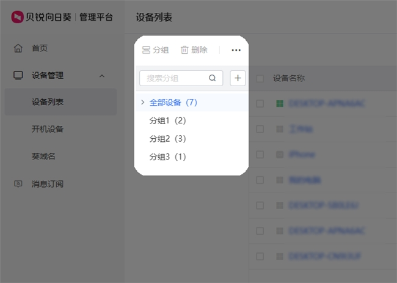This screenshot has height=283, width=397.
Task: Click the 删除 trash icon
Action: coord(184,50)
